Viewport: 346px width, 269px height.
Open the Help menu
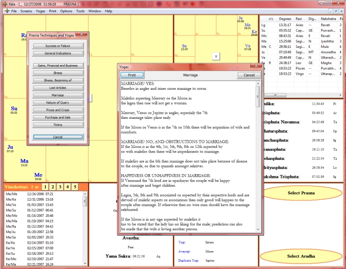coord(108,11)
